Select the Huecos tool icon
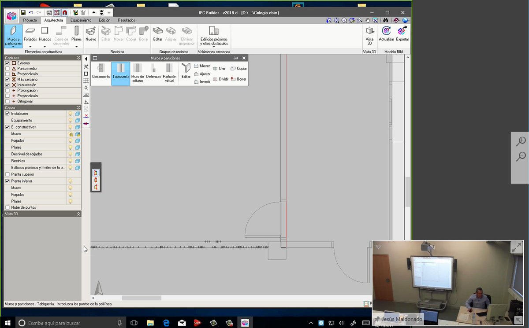The height and width of the screenshot is (328, 529). point(45,31)
